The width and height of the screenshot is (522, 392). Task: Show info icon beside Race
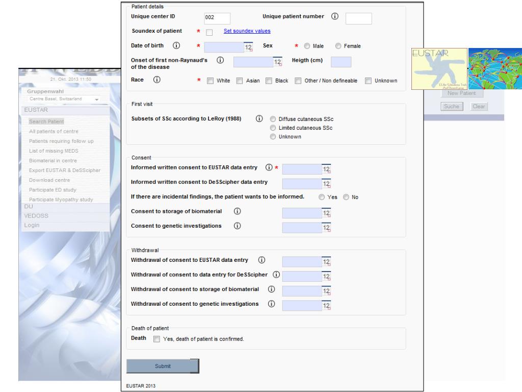click(157, 80)
